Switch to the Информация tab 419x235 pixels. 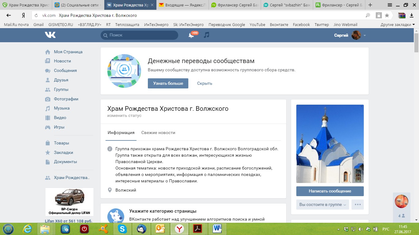121,132
